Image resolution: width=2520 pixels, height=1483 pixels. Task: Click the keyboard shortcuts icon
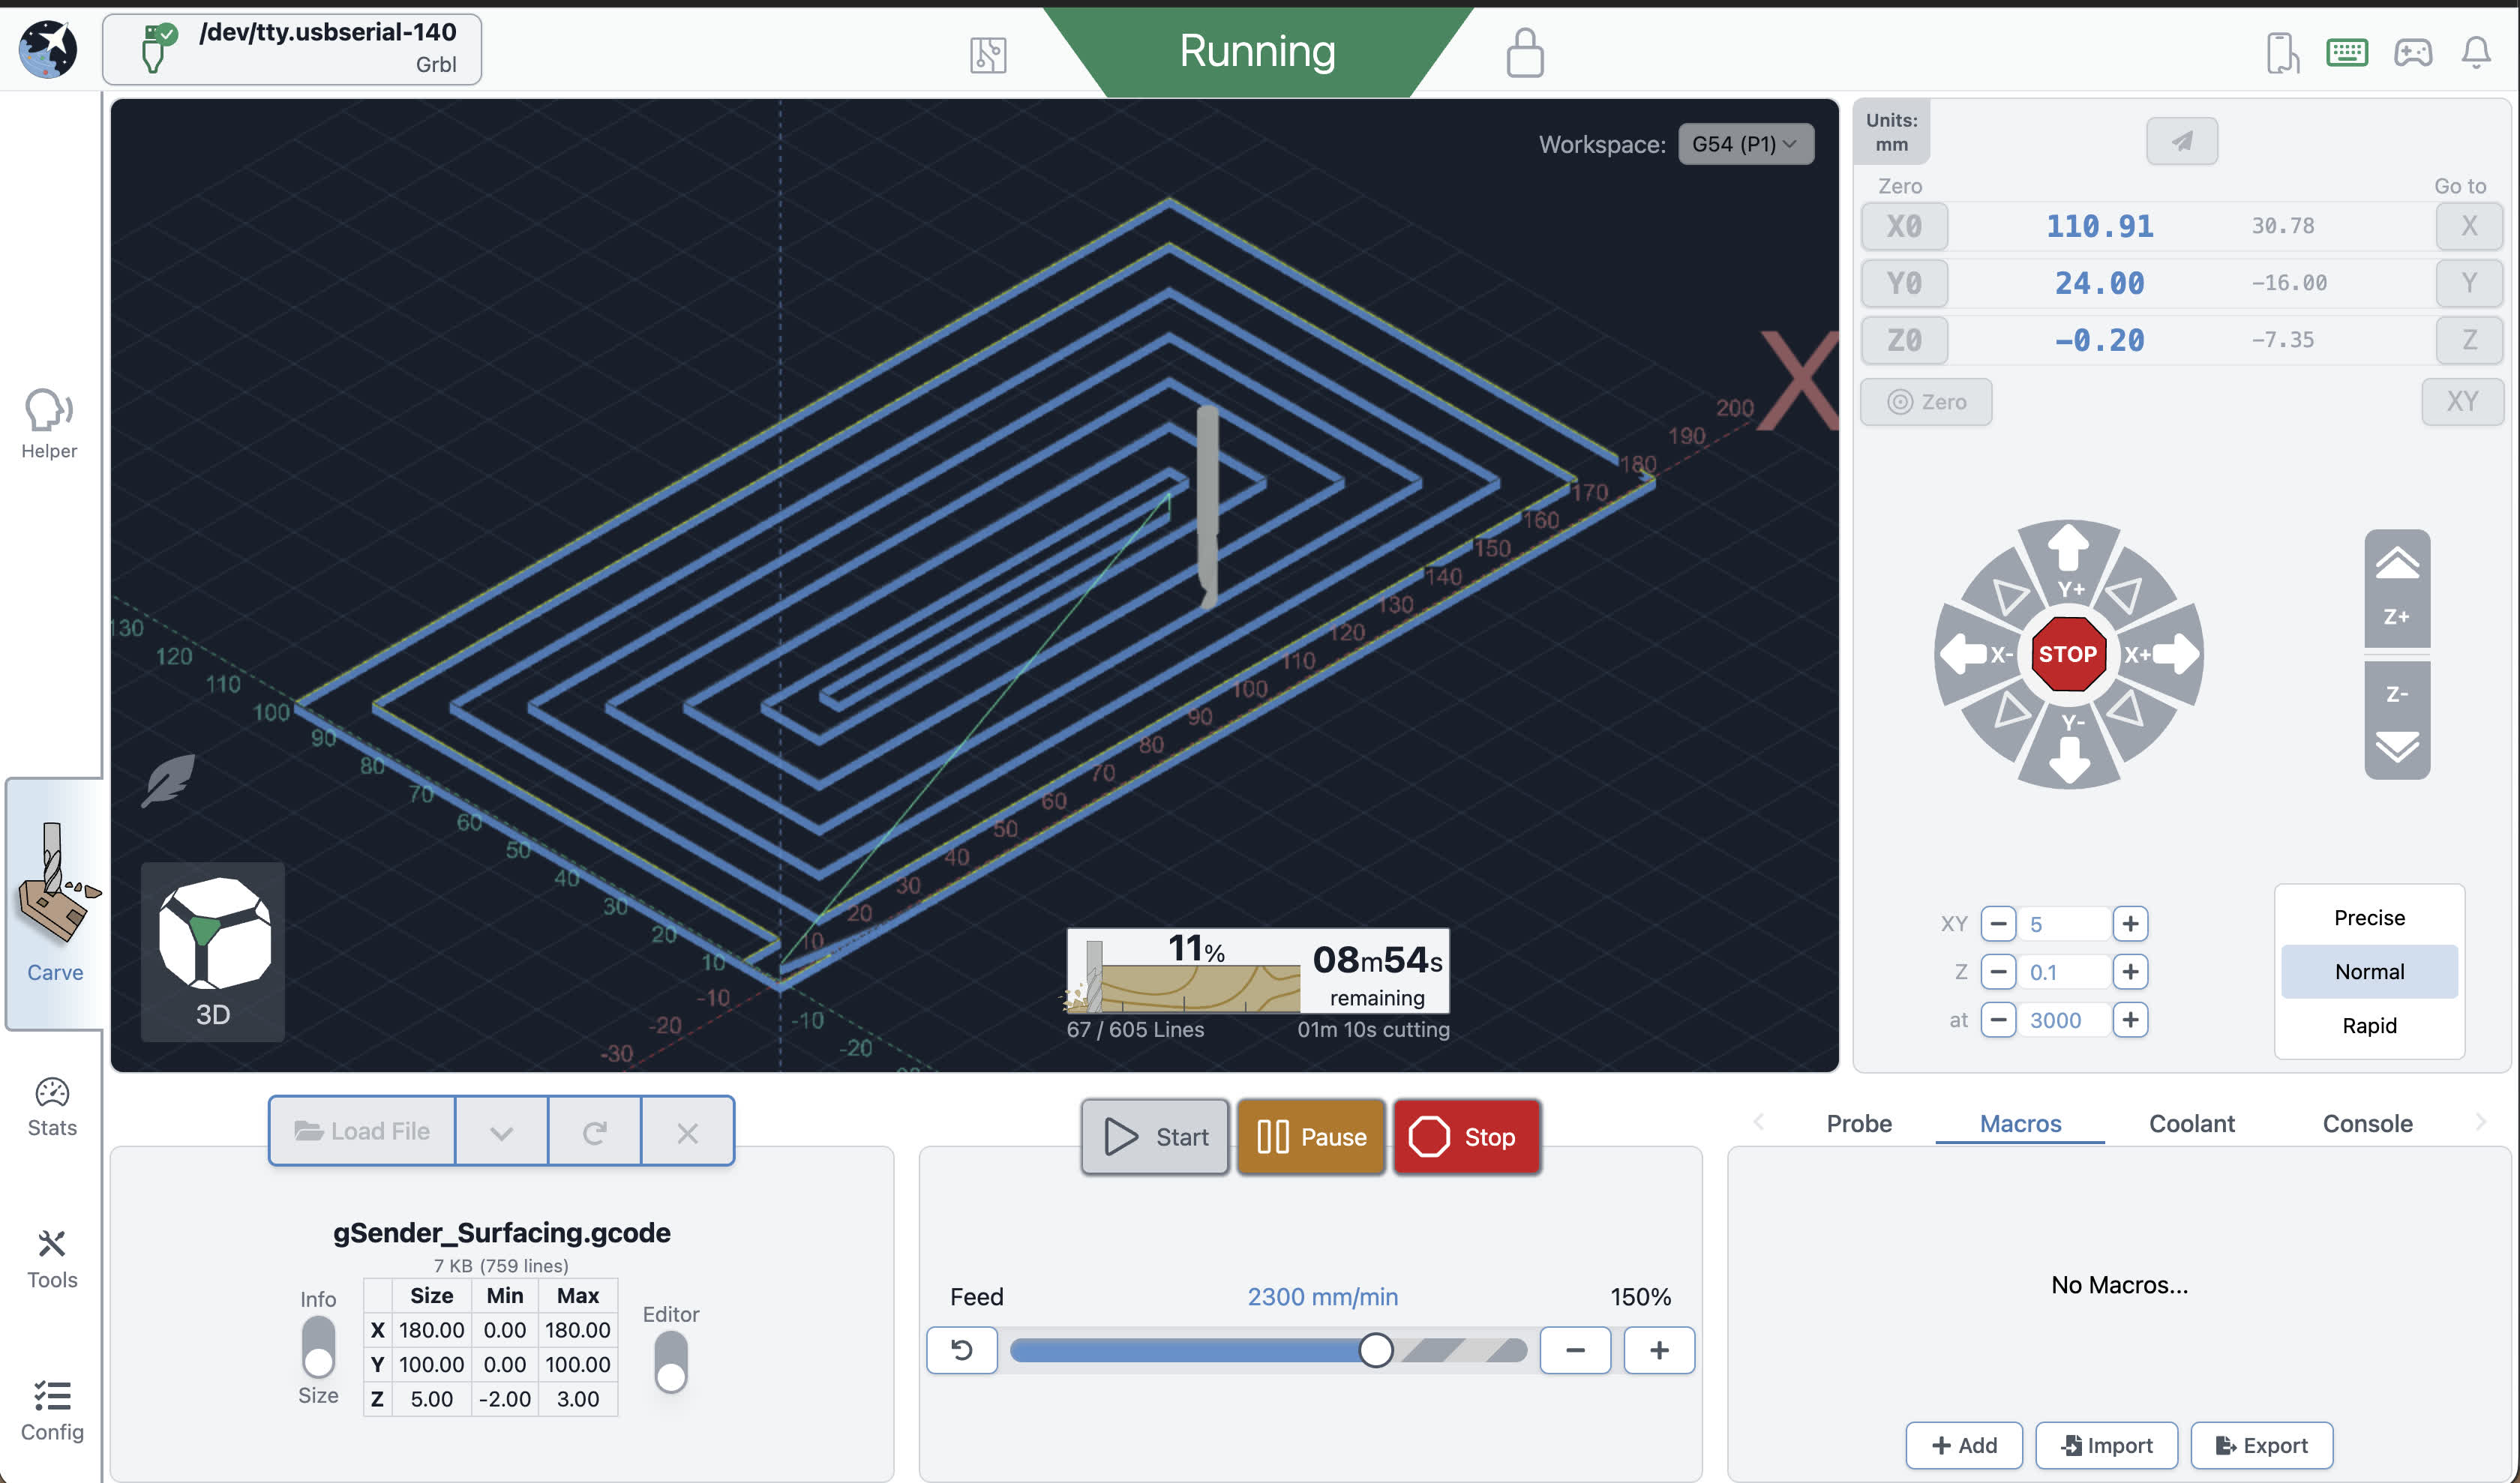pos(2346,52)
